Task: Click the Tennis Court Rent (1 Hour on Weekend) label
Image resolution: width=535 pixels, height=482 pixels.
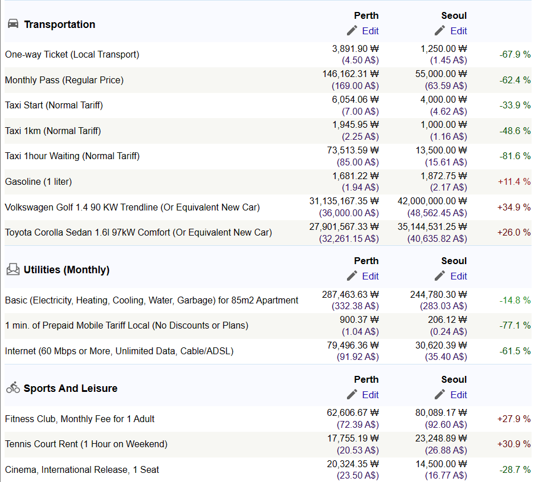Action: click(87, 444)
